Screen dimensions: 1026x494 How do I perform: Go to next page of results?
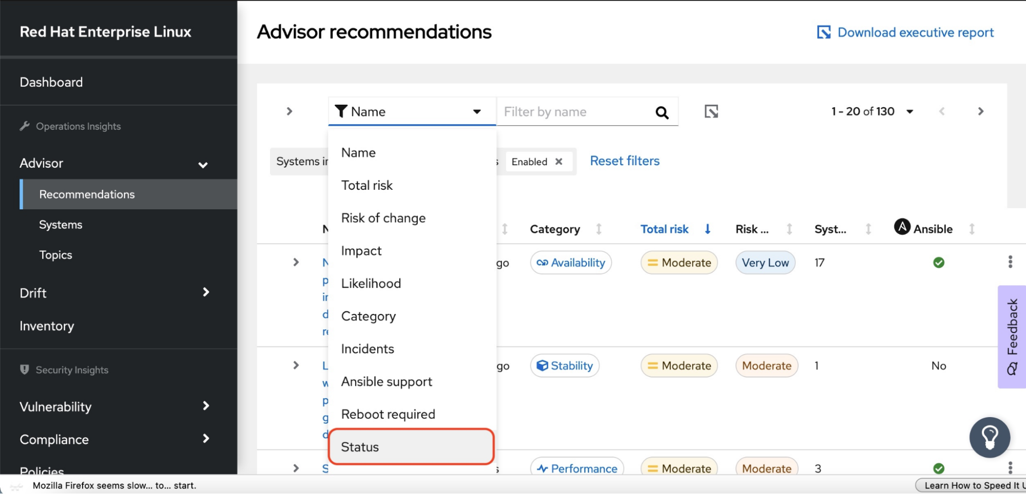(980, 111)
